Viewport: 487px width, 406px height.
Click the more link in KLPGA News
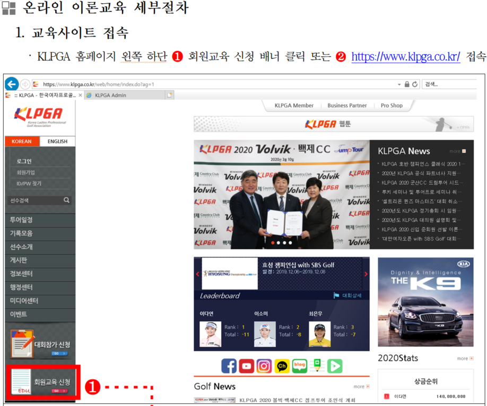pos(457,151)
